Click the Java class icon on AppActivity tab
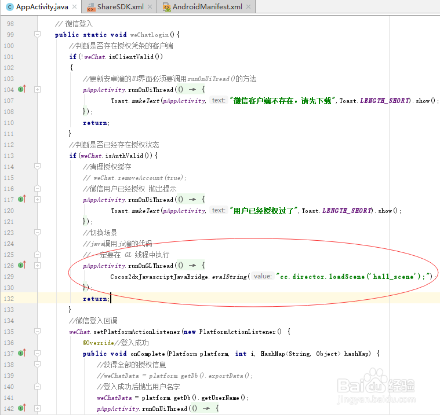 (10, 7)
